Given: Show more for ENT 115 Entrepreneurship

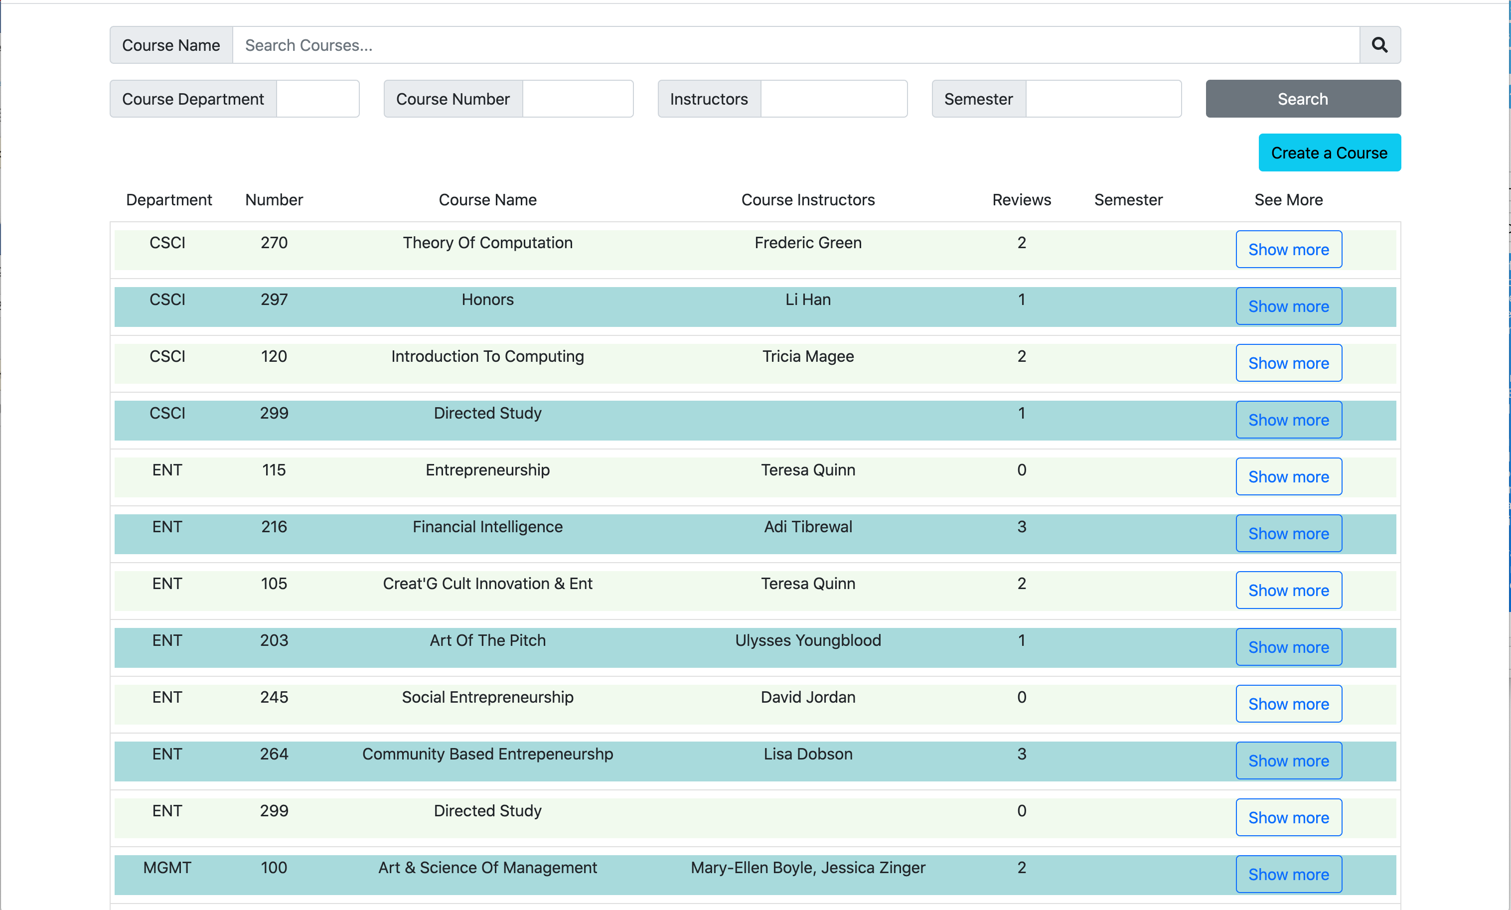Looking at the screenshot, I should click(x=1288, y=476).
